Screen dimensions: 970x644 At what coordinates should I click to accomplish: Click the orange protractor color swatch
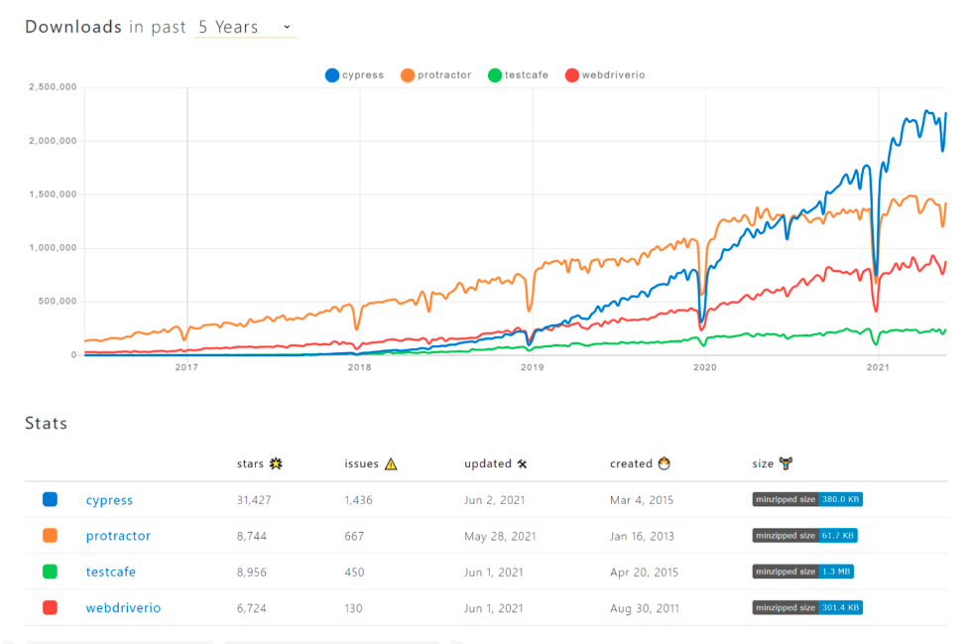[51, 535]
